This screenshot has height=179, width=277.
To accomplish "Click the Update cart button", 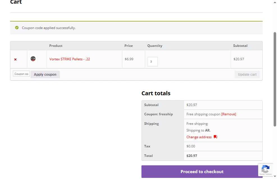I will 247,74.
